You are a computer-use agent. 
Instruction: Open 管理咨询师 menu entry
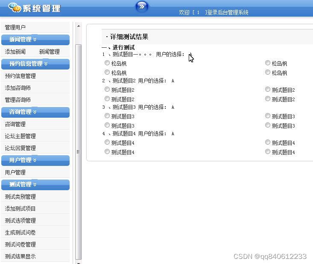coord(18,100)
